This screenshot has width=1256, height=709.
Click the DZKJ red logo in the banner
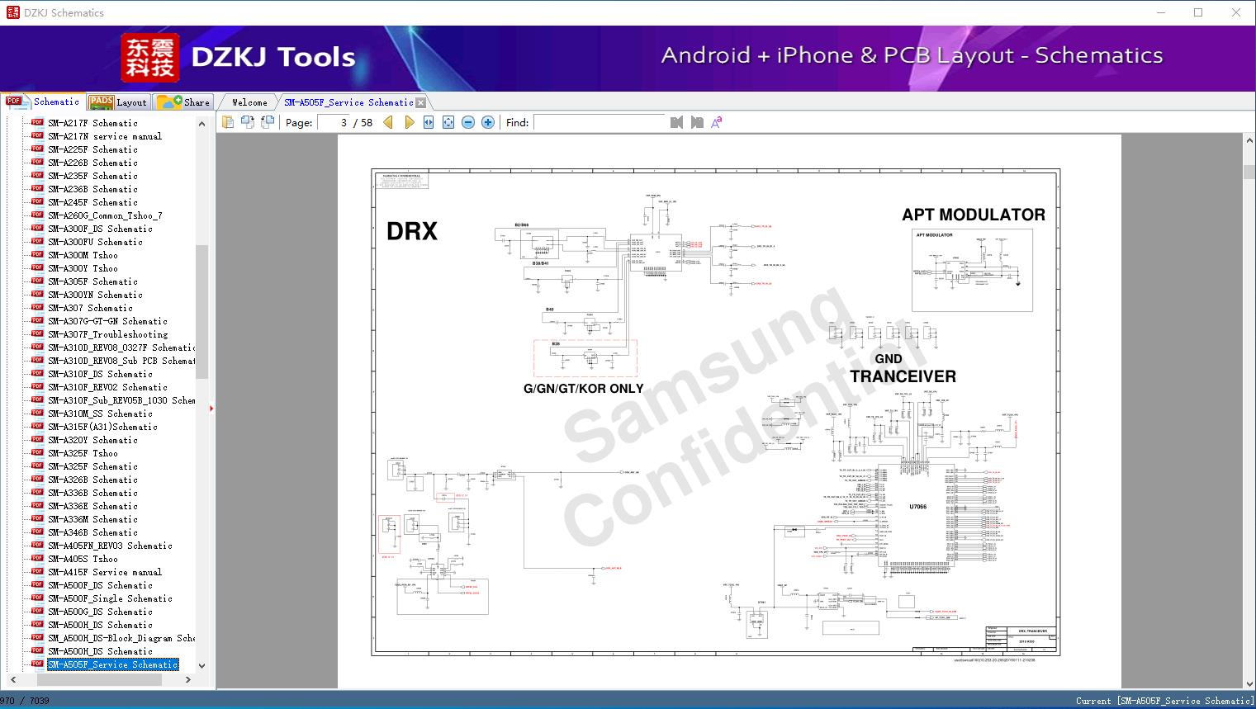point(149,58)
